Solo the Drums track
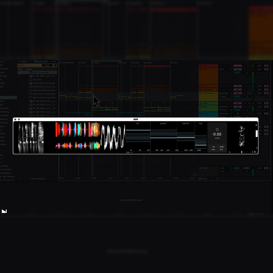 (x=245, y=69)
